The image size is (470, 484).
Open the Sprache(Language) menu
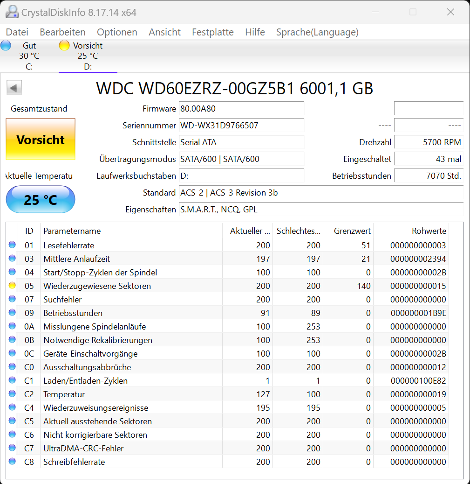(x=317, y=32)
